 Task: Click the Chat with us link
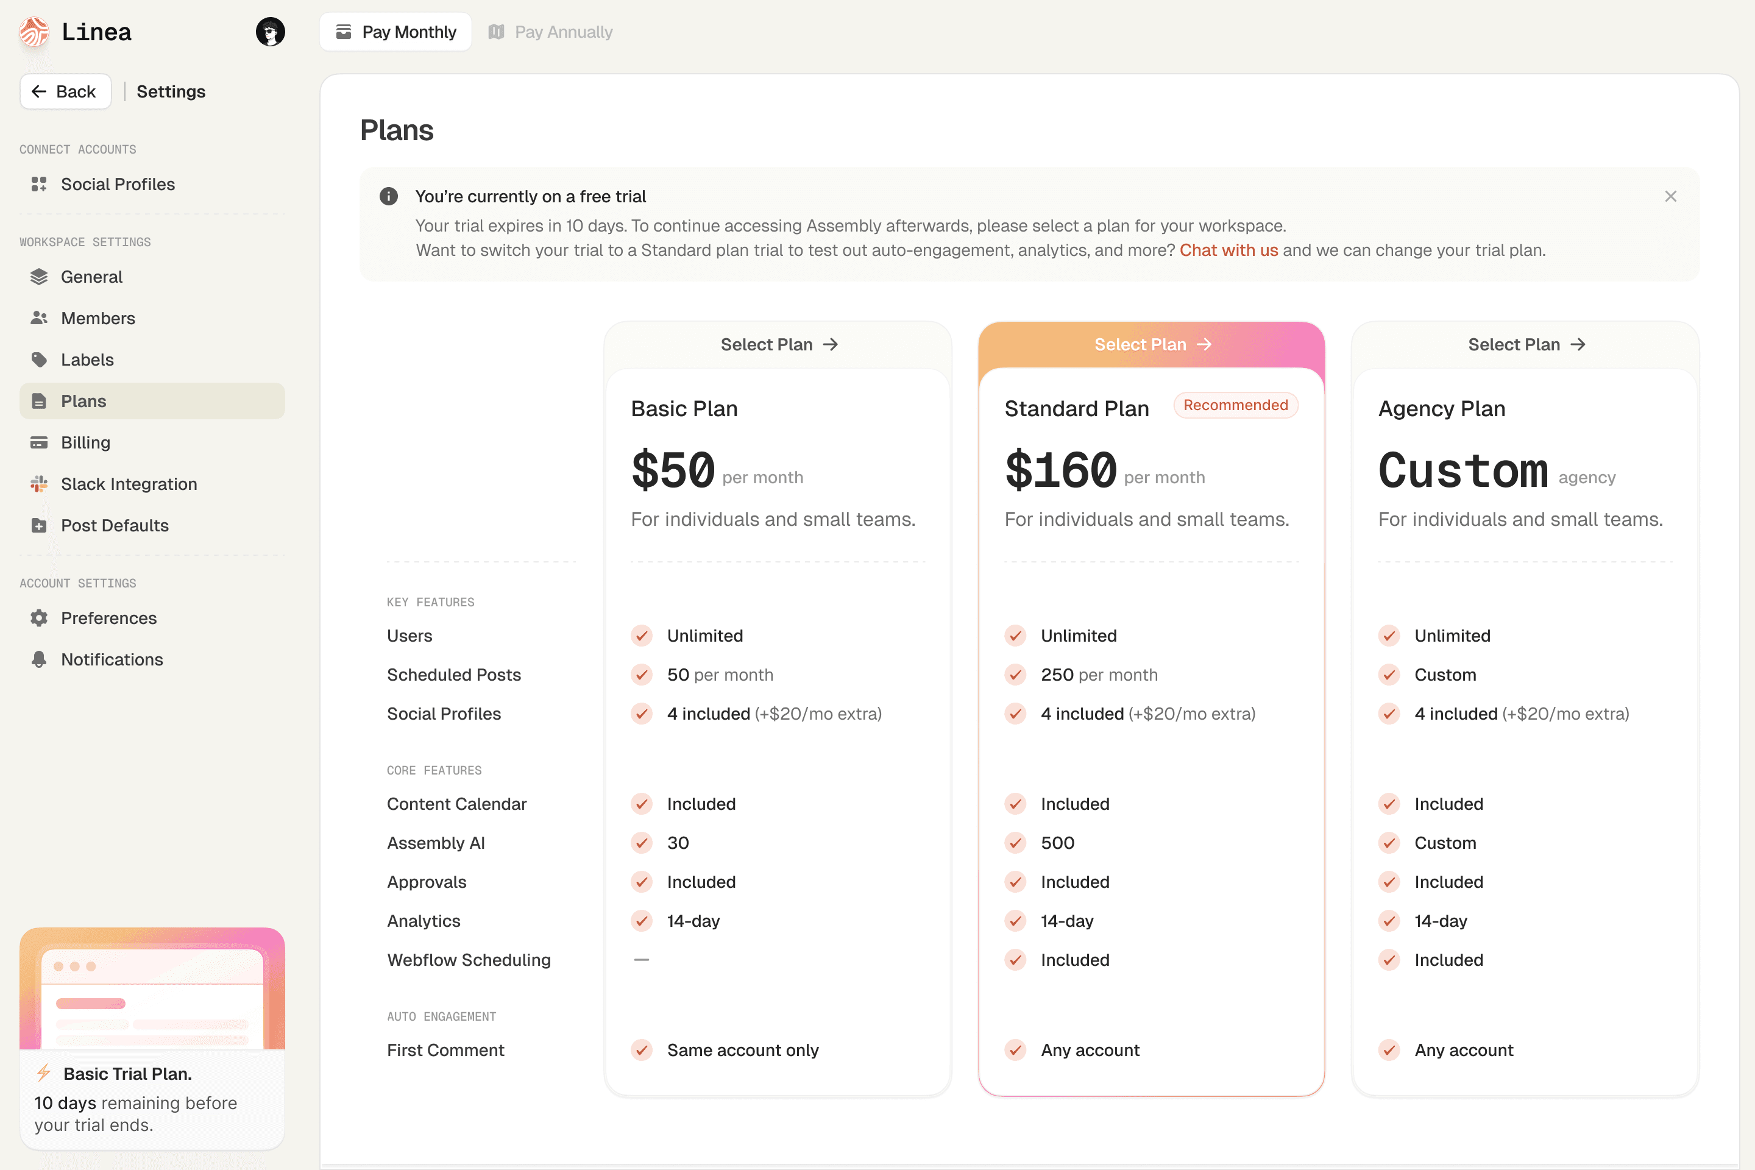pyautogui.click(x=1228, y=250)
